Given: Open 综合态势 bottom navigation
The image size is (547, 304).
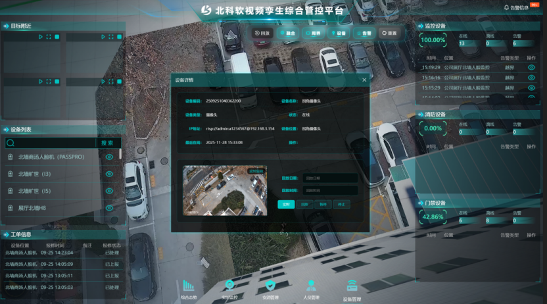Looking at the screenshot, I should coord(189,290).
